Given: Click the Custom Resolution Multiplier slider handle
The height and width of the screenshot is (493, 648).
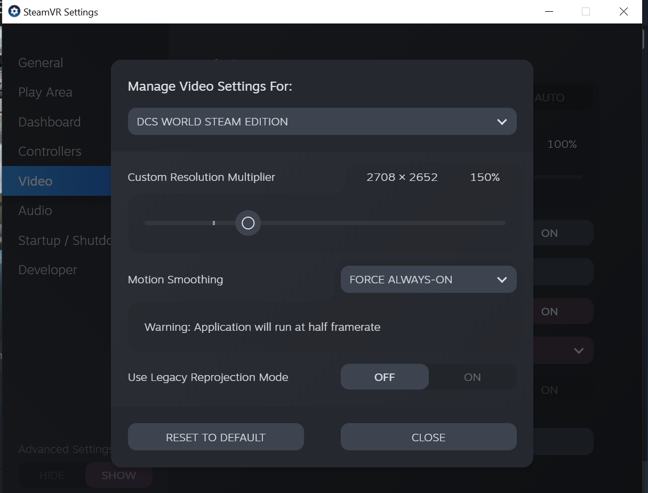Looking at the screenshot, I should coord(248,223).
